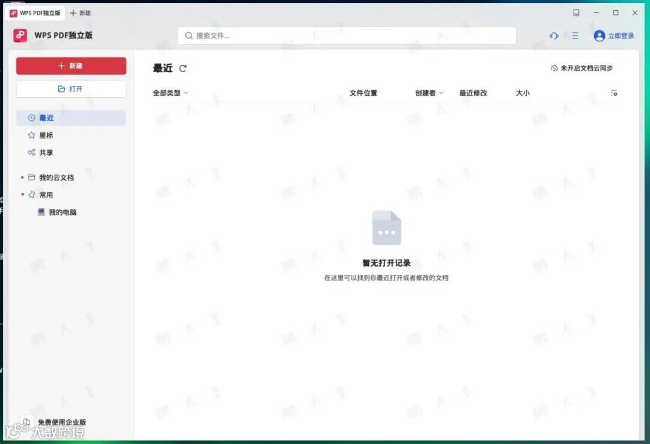Image resolution: width=650 pixels, height=444 pixels.
Task: Open list view settings icon
Action: coord(614,93)
